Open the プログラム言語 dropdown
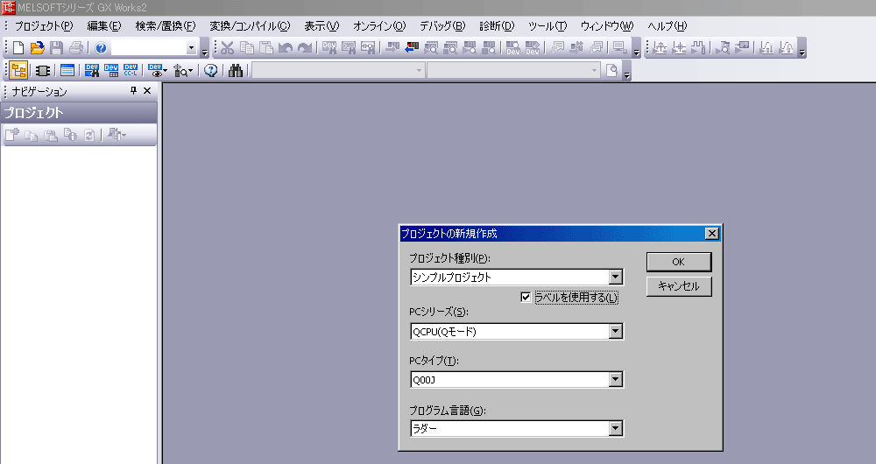876x464 pixels. click(x=615, y=428)
